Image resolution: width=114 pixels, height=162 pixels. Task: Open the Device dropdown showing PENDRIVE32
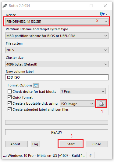click(57, 22)
